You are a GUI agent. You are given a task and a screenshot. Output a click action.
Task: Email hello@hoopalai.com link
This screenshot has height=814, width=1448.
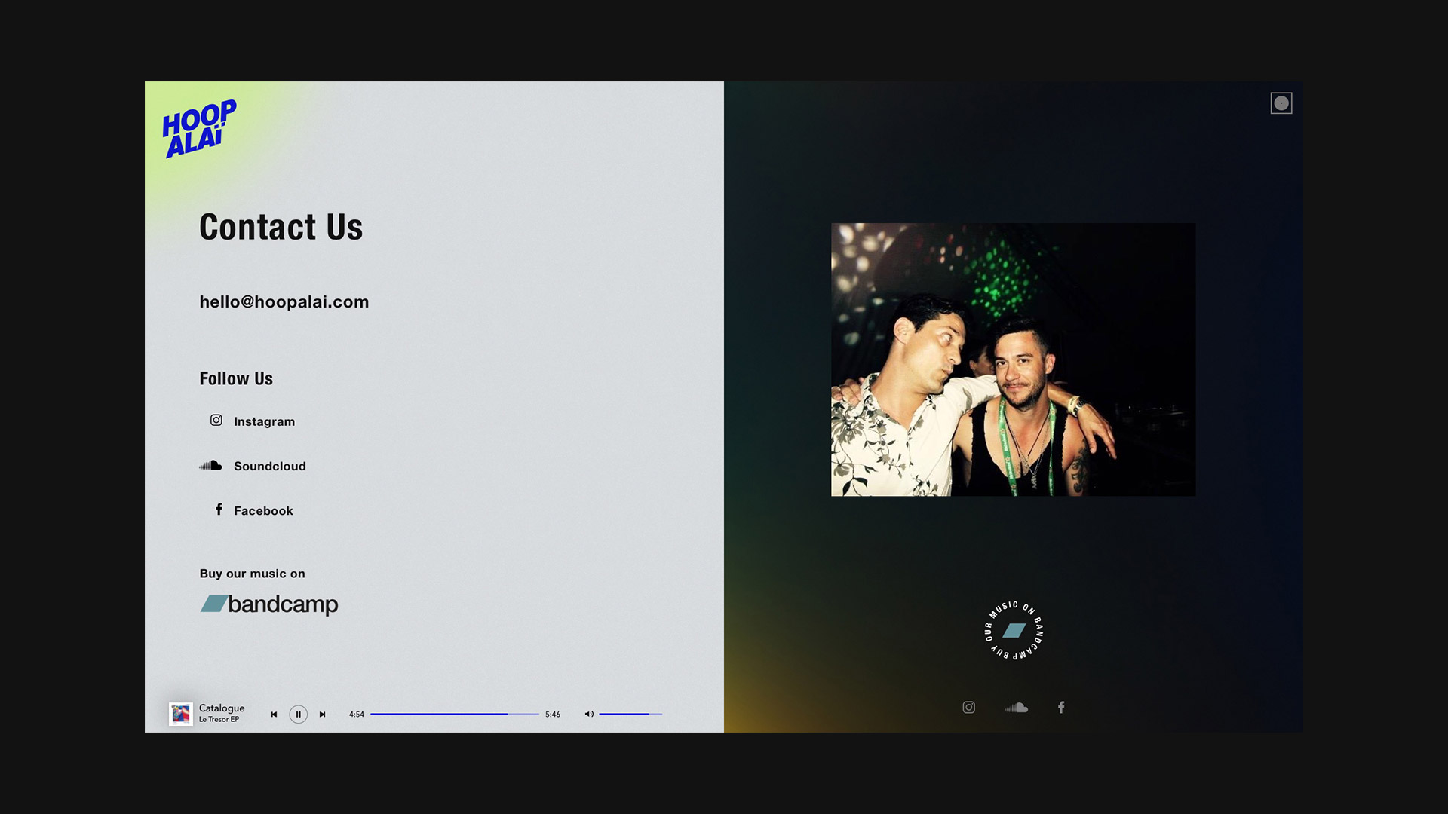(284, 301)
